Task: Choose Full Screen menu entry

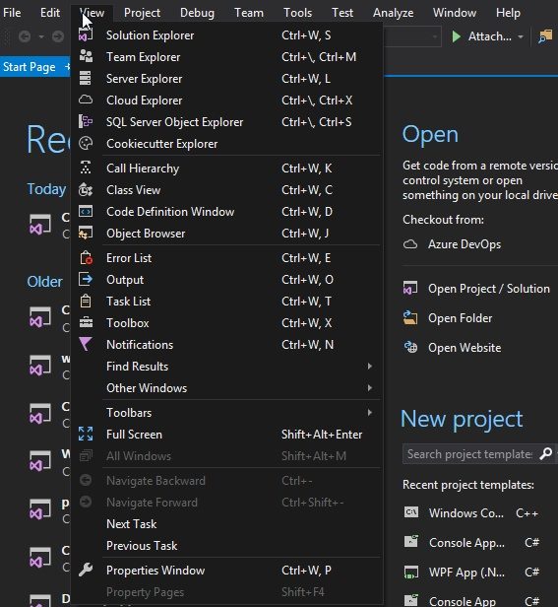Action: 227,435
